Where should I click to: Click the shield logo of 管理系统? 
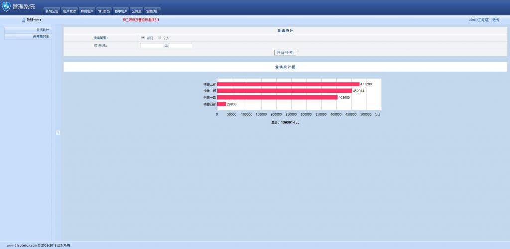6,7
